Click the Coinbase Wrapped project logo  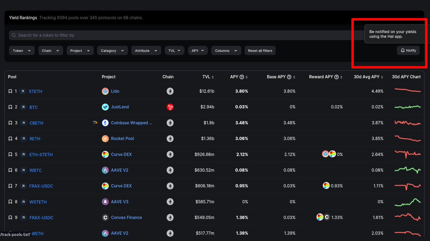tap(105, 123)
